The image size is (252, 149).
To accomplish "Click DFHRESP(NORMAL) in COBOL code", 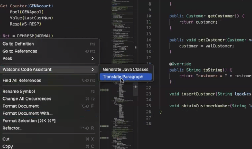I will point(35,36).
